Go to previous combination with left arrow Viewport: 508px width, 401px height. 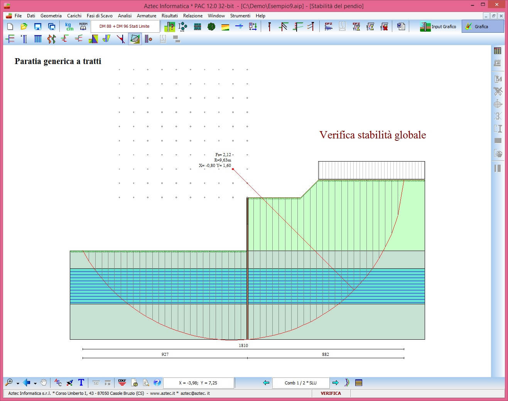click(266, 382)
